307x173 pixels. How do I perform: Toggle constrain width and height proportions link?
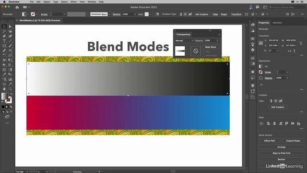coord(301,43)
